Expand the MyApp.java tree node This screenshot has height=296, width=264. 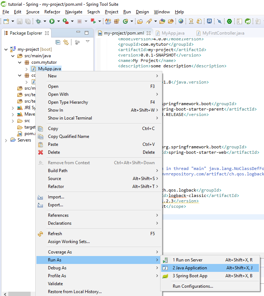27,69
